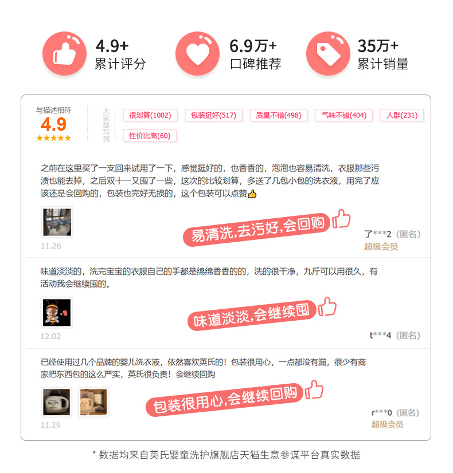Click the 超级会员 label under 了***2
The width and height of the screenshot is (453, 473).
tap(381, 247)
